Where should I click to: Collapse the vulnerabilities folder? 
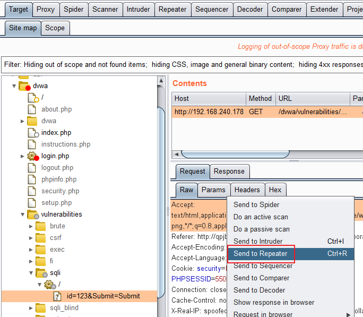22,215
